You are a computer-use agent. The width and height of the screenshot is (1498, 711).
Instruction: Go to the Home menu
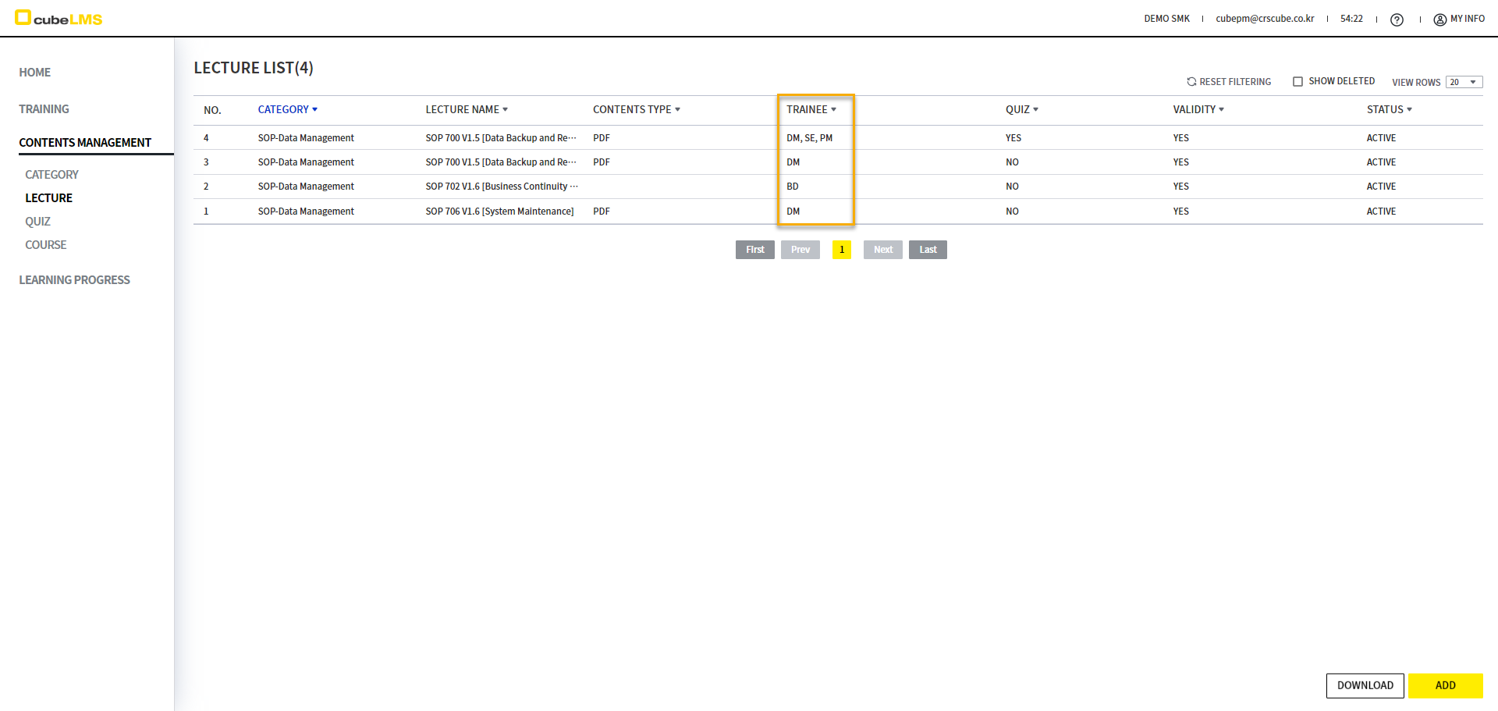tap(35, 73)
